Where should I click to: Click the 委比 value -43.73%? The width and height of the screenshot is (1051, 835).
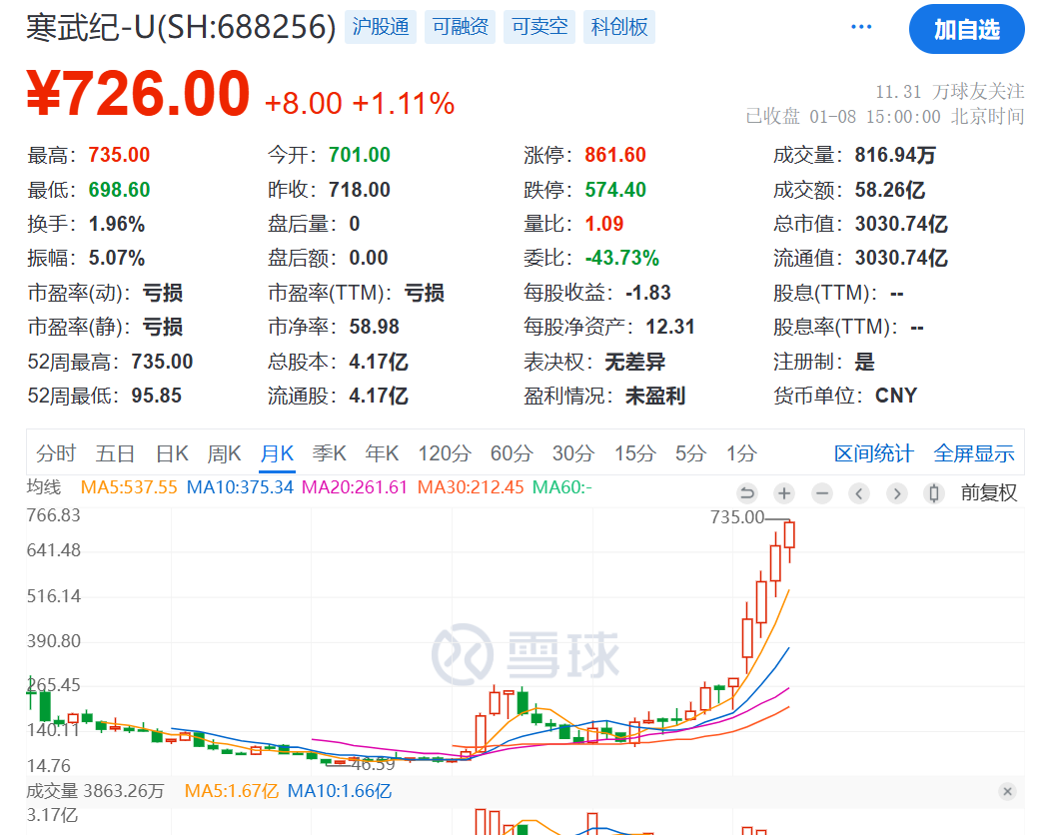click(x=622, y=258)
